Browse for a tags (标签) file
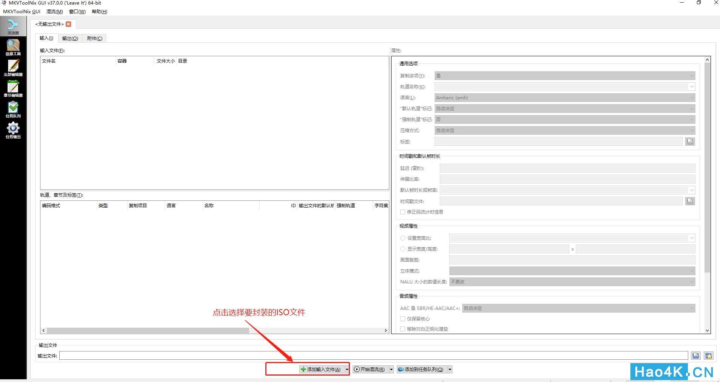720x382 pixels. click(x=690, y=142)
